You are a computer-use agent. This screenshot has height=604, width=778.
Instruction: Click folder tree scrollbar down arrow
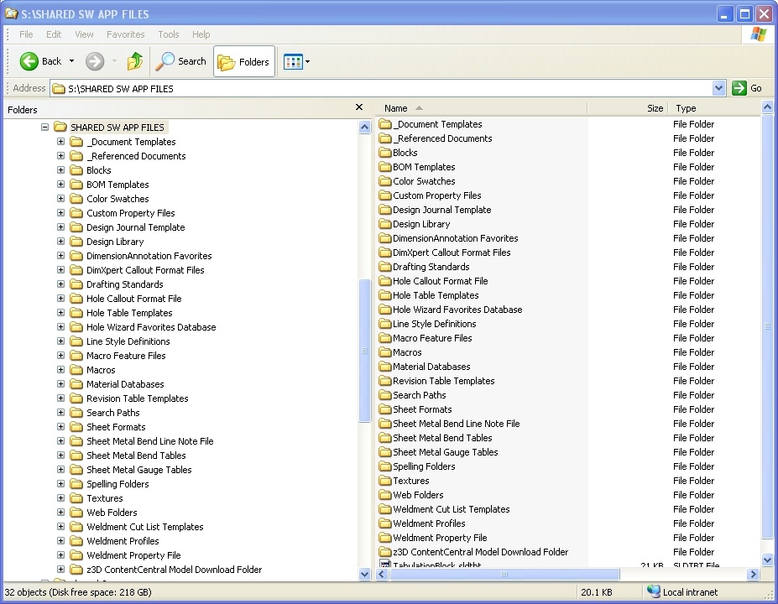pyautogui.click(x=365, y=575)
